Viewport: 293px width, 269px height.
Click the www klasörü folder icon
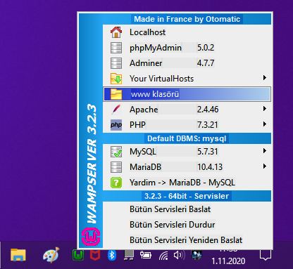pos(116,94)
